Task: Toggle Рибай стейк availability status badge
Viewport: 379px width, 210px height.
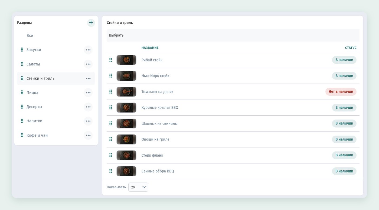Action: pos(344,60)
